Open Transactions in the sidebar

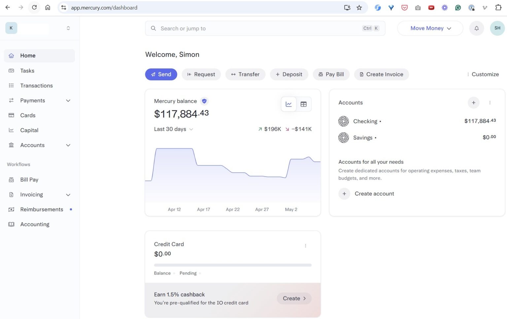click(39, 85)
